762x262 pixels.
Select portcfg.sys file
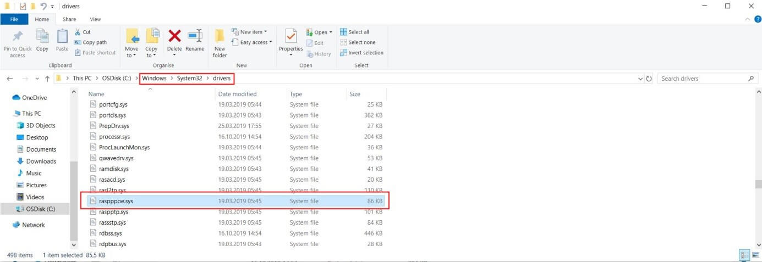coord(235,104)
